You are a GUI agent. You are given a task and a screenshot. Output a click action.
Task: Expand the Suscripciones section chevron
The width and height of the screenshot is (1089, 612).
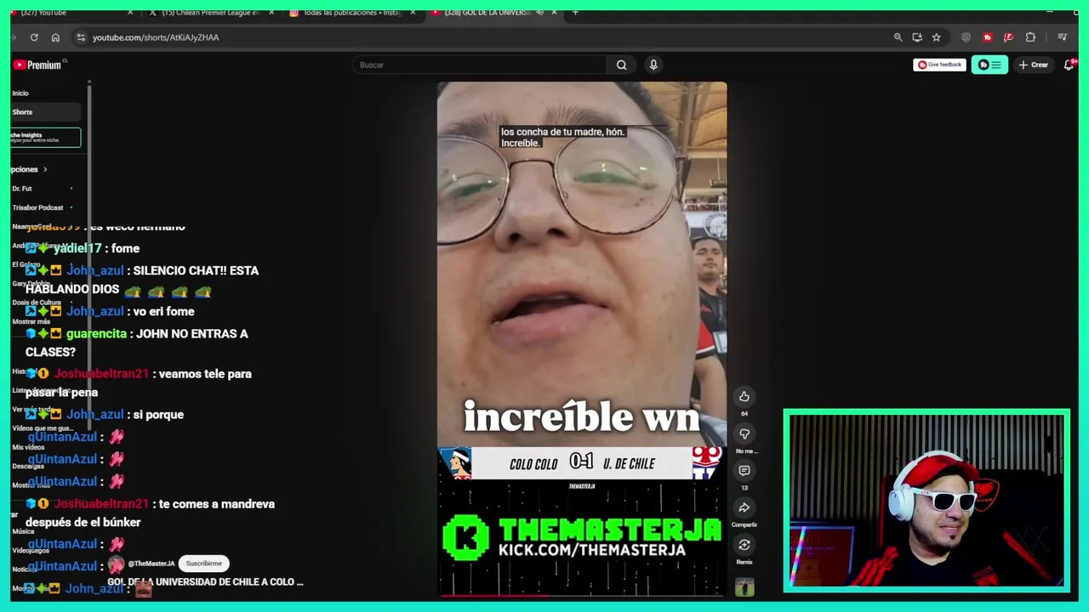pos(45,169)
